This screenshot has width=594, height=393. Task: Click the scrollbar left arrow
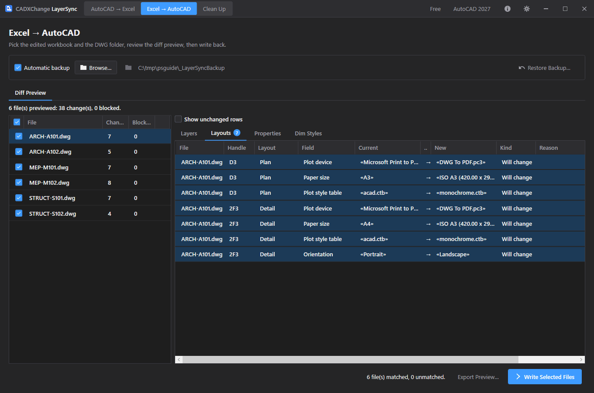[179, 359]
